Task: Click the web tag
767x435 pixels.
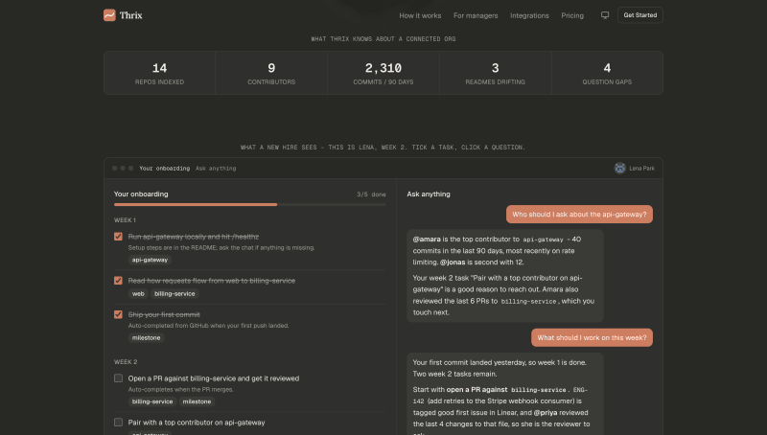Action: tap(138, 294)
